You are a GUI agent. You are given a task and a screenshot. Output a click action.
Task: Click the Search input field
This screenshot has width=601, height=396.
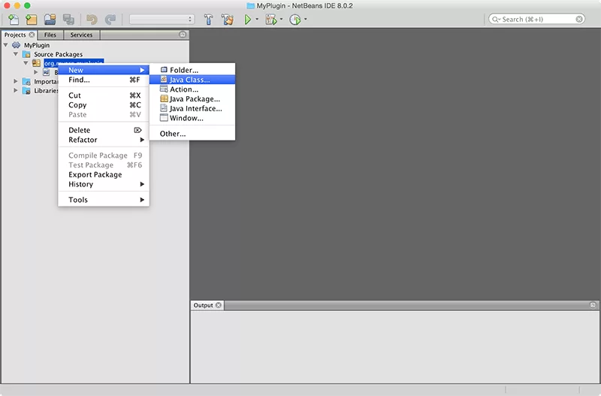(536, 20)
